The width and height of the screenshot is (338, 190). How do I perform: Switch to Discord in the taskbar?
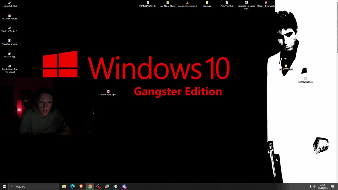click(124, 187)
